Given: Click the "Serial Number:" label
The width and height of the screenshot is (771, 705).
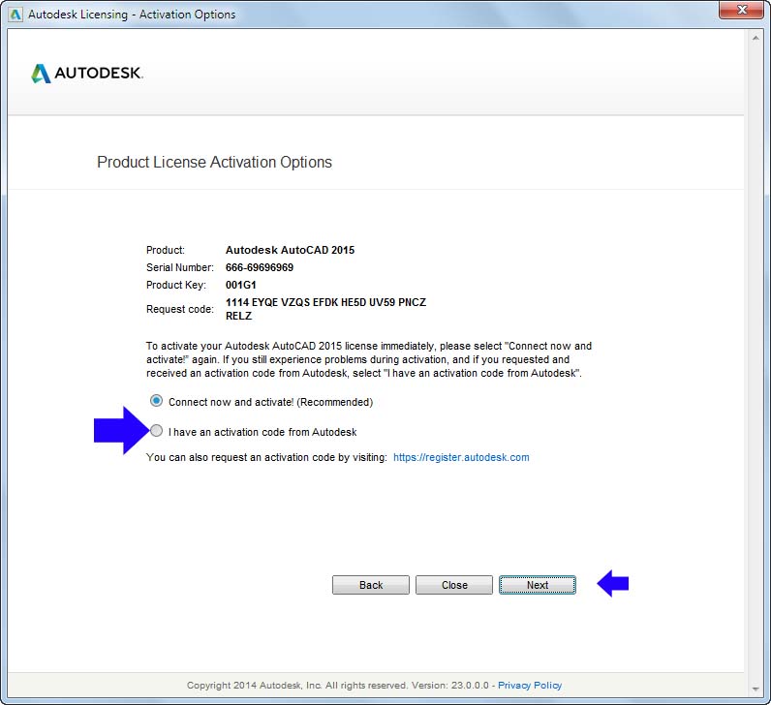Looking at the screenshot, I should [180, 267].
